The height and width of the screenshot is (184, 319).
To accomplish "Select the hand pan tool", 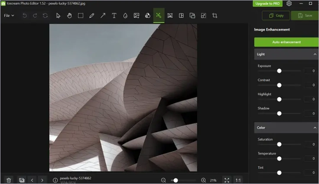I will [x=69, y=16].
